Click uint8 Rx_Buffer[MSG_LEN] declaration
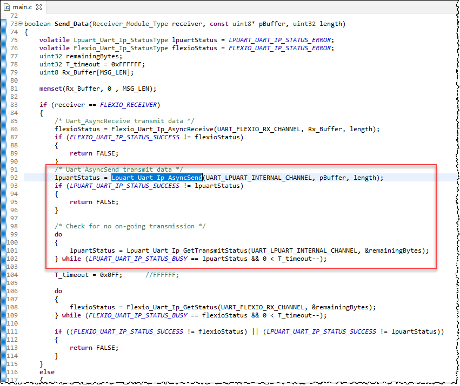460x386 pixels. click(86, 72)
